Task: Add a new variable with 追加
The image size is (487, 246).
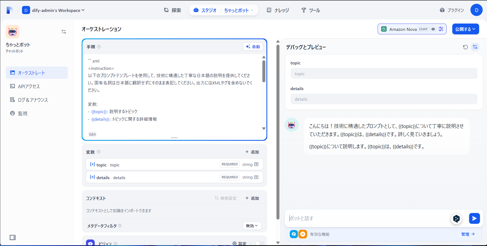Action: [252, 152]
